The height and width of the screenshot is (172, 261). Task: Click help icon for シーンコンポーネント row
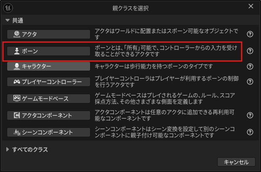point(250,132)
